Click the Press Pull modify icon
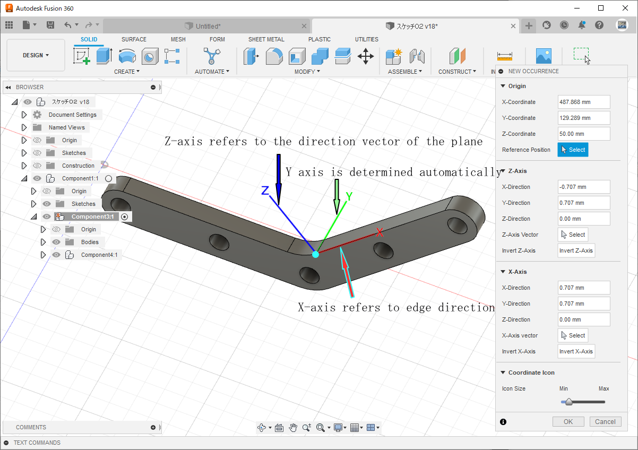This screenshot has width=638, height=450. 251,56
